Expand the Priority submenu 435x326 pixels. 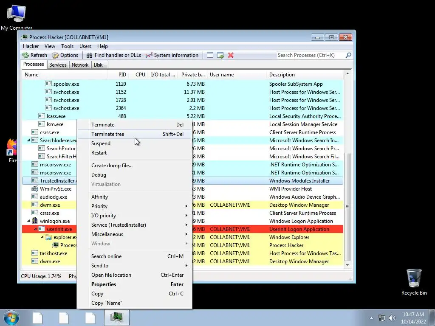pos(134,206)
